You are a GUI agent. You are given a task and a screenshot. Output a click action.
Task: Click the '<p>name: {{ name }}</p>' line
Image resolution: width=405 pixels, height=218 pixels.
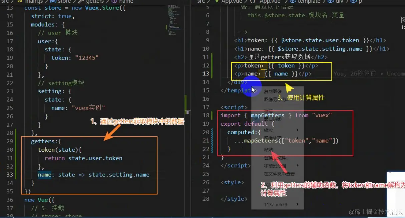pyautogui.click(x=273, y=74)
